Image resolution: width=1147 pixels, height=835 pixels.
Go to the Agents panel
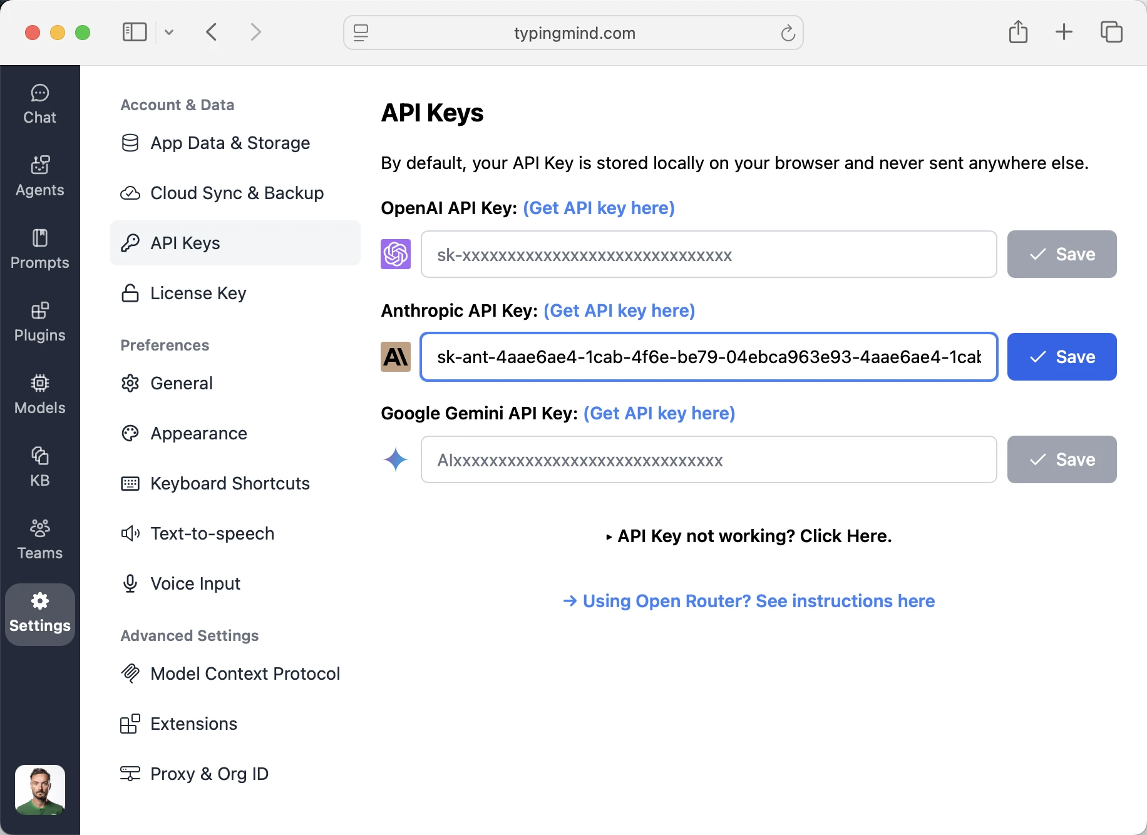pos(39,177)
